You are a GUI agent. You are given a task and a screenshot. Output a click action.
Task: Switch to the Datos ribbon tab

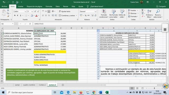[x=58, y=6]
